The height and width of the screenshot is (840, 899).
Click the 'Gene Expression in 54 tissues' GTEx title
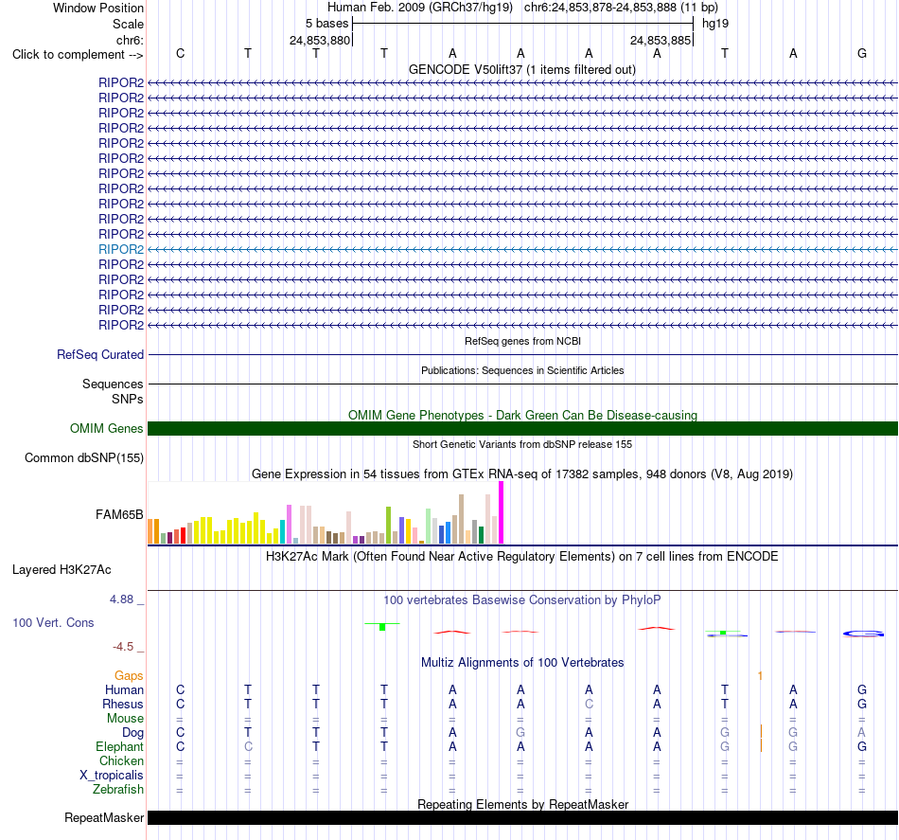[522, 474]
